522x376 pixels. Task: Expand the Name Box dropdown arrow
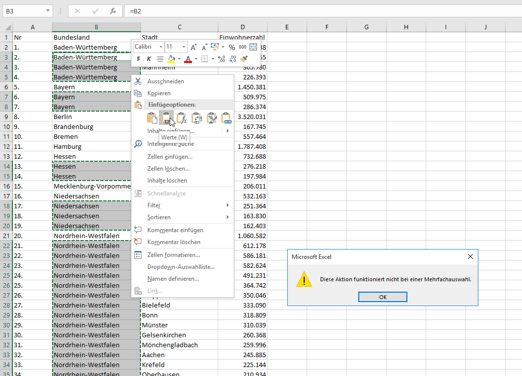pos(48,10)
